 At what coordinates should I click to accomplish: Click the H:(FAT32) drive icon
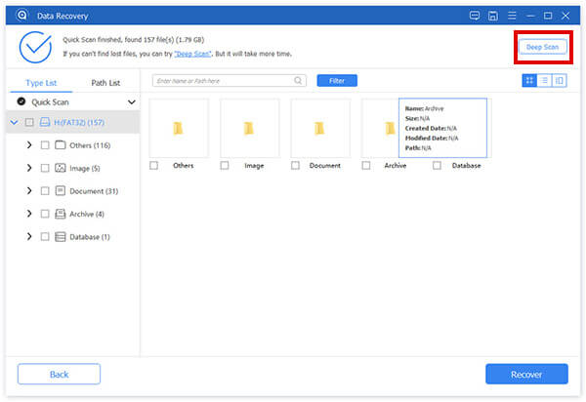coord(45,122)
